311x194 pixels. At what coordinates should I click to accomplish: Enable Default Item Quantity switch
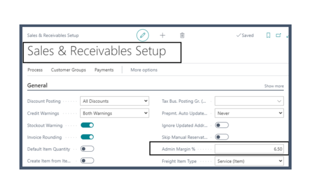tap(87, 149)
